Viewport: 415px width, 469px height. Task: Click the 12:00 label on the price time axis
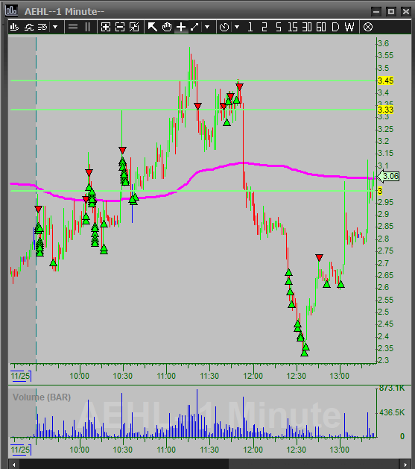coord(253,376)
